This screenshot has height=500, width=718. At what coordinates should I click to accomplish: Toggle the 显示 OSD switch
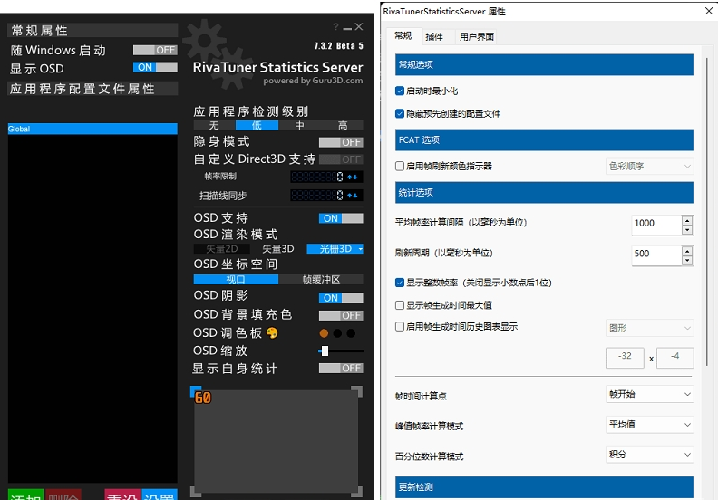[x=155, y=67]
